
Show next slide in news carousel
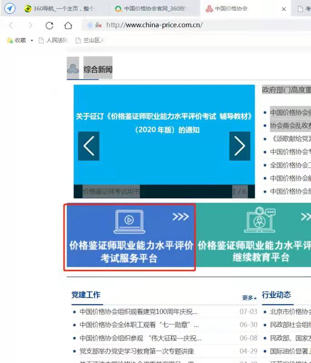(x=239, y=146)
